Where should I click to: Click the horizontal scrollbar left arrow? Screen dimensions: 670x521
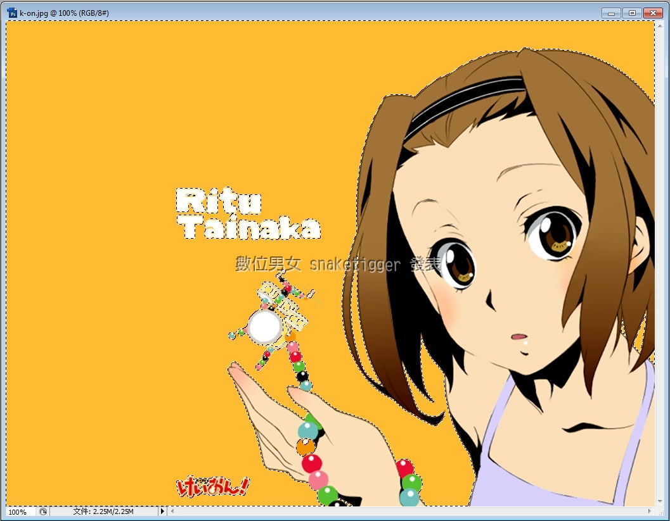click(172, 511)
